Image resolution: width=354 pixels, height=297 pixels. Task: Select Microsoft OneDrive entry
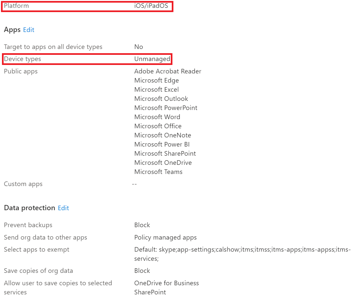click(x=163, y=163)
